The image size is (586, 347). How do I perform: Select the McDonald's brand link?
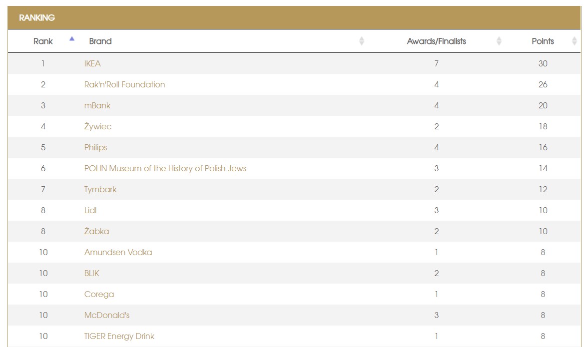click(x=107, y=316)
